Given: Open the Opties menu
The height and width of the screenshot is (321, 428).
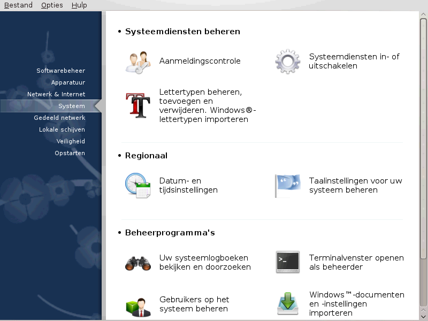Looking at the screenshot, I should [x=52, y=5].
